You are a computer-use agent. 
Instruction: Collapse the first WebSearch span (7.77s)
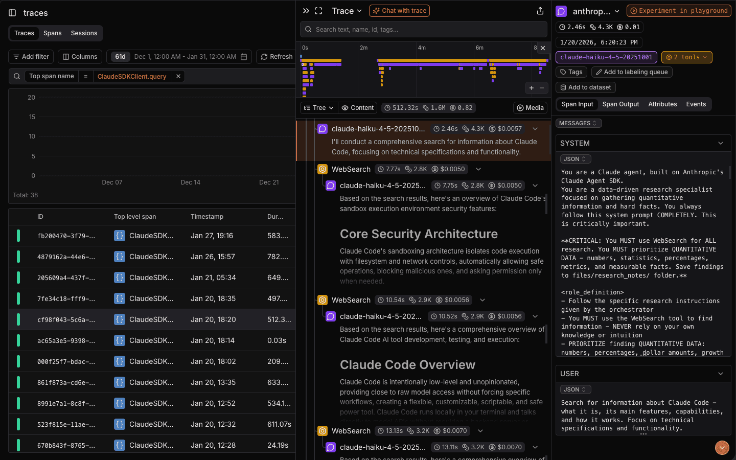tap(478, 169)
